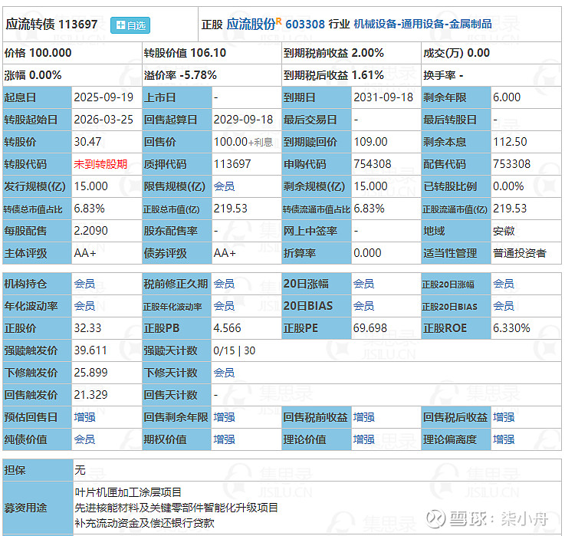The height and width of the screenshot is (536, 565).
Task: Select the line 补充流动资金及偿还银行贷款
Action: pos(144,523)
